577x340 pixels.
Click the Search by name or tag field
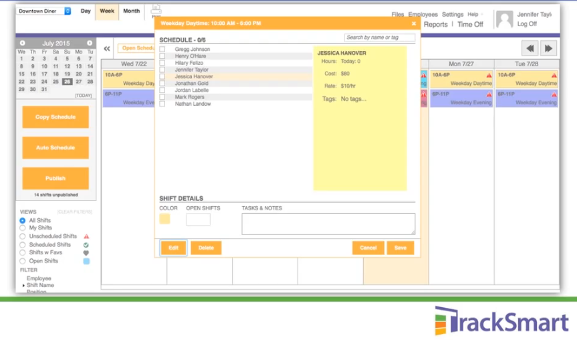[x=379, y=37]
